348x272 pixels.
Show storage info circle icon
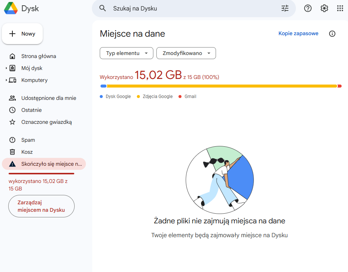coord(332,34)
